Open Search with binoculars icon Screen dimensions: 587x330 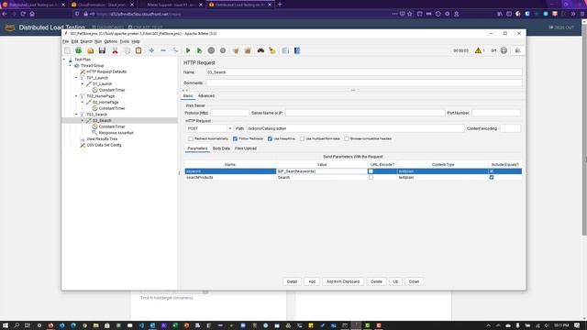click(260, 50)
